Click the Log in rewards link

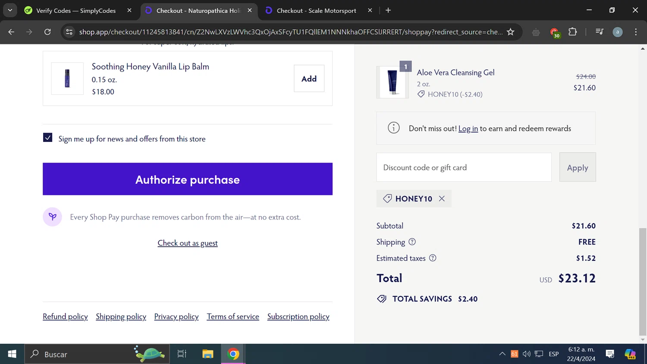point(468,129)
